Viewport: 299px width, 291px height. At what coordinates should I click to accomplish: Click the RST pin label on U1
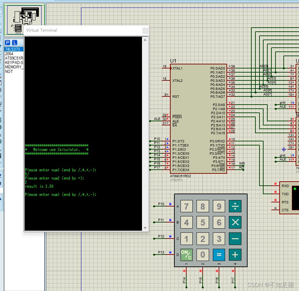[x=176, y=96]
